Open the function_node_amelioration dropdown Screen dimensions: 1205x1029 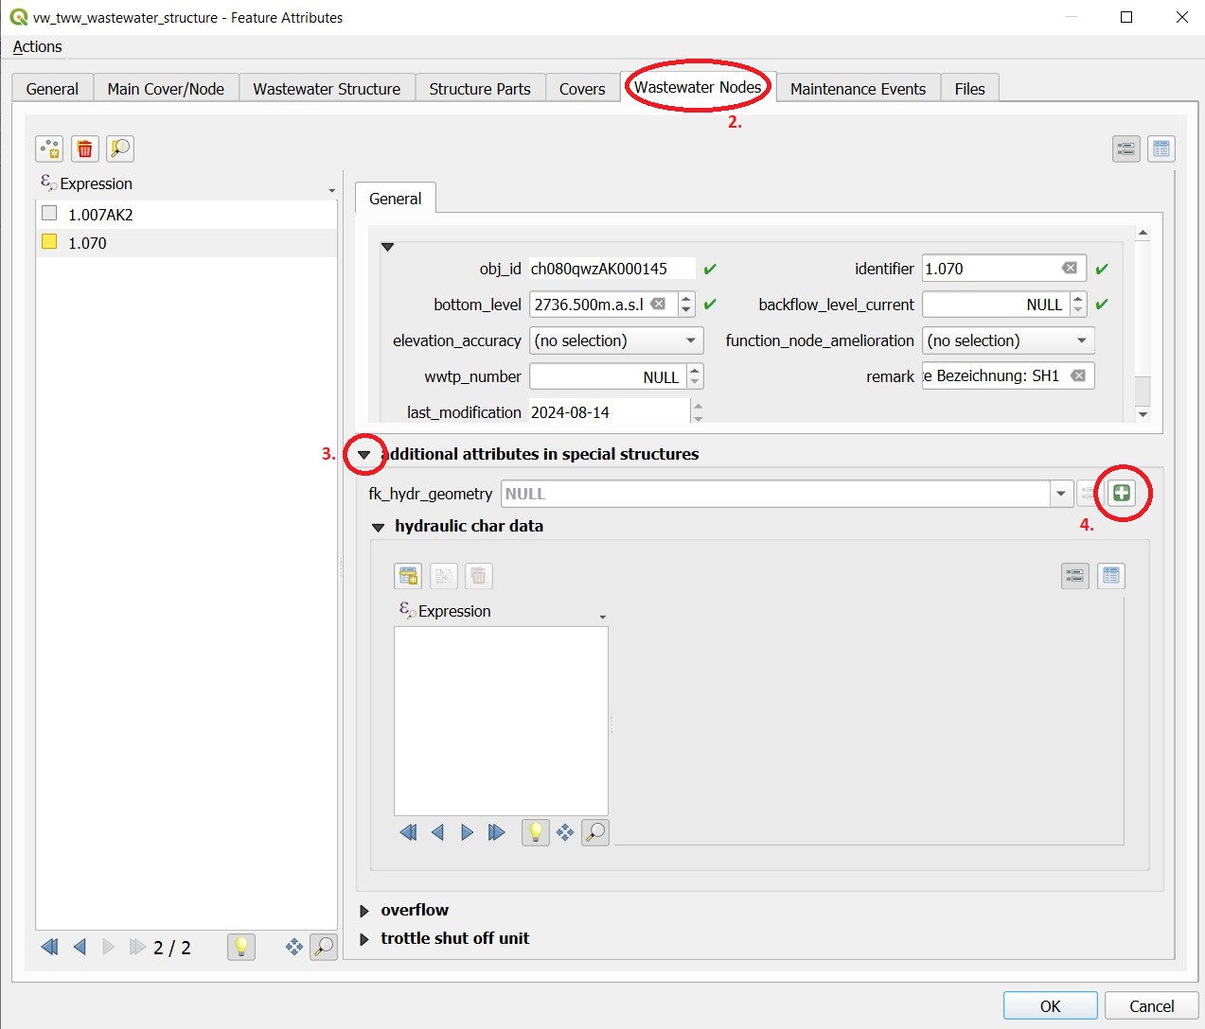pyautogui.click(x=1082, y=340)
